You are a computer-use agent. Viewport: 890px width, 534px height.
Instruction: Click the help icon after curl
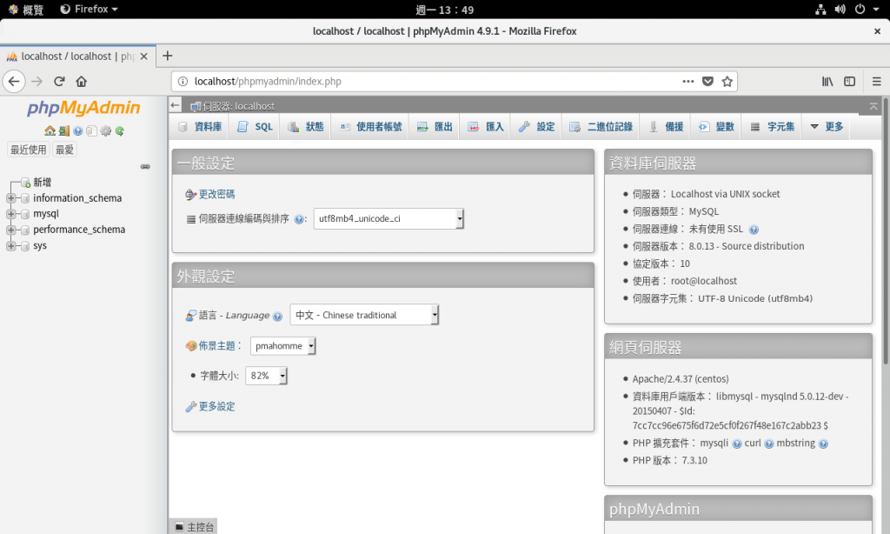769,444
